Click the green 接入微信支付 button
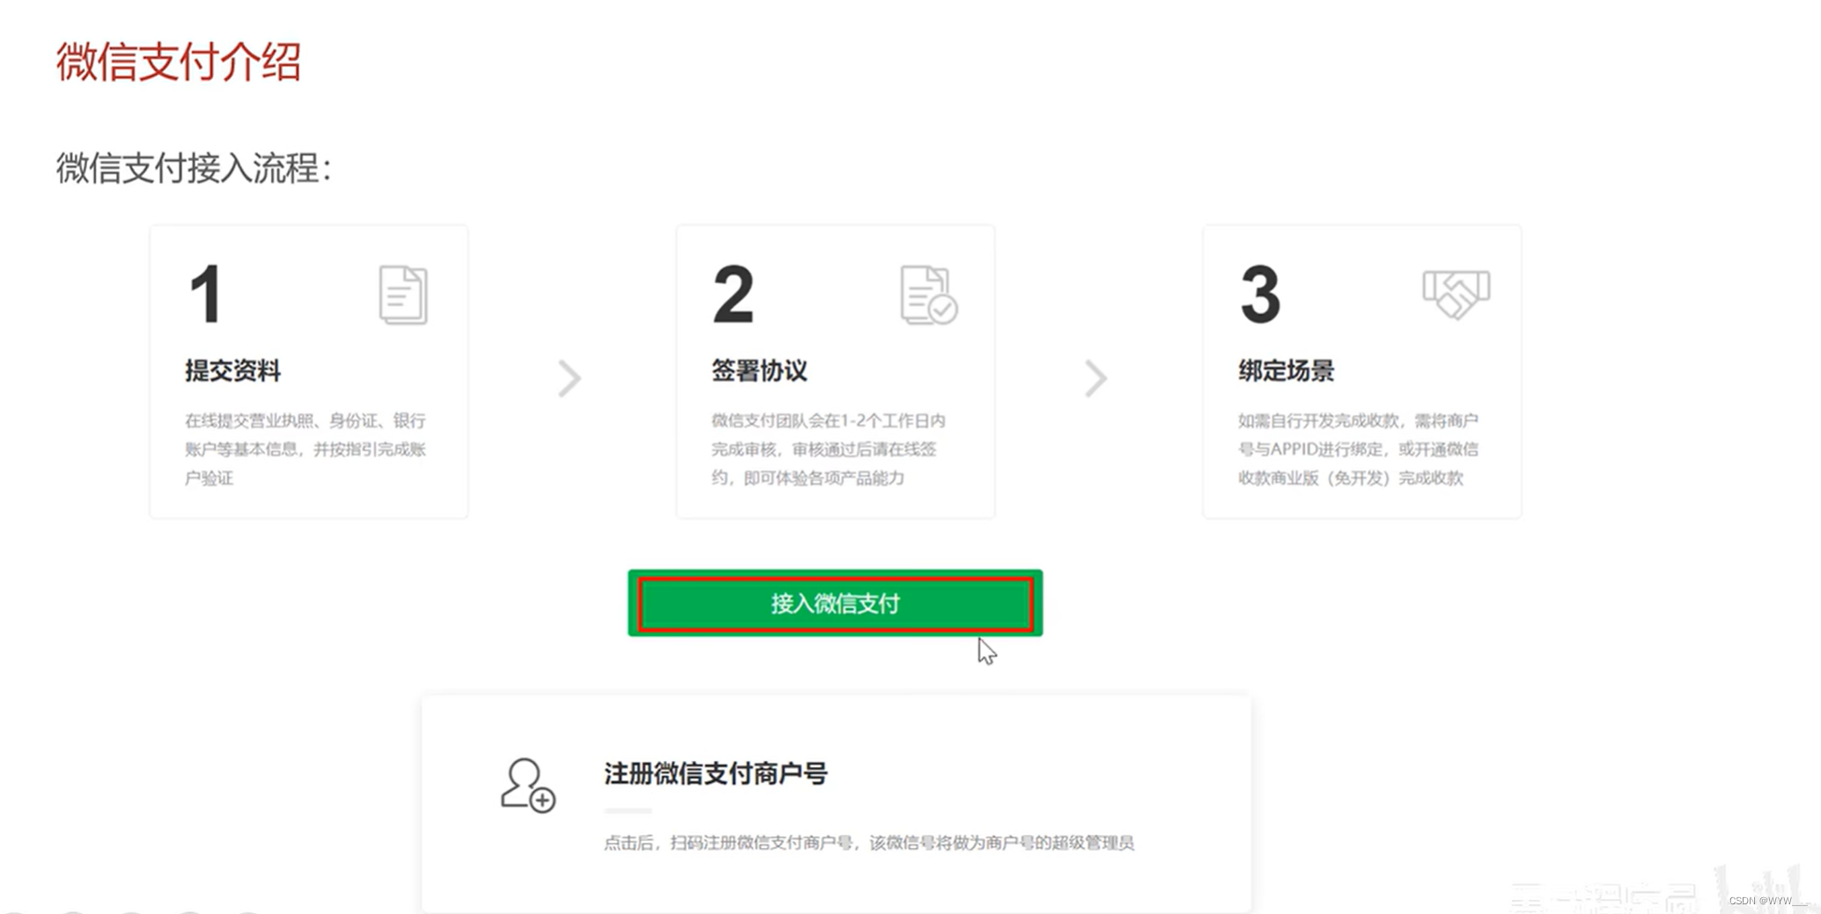Image resolution: width=1821 pixels, height=914 pixels. click(835, 603)
